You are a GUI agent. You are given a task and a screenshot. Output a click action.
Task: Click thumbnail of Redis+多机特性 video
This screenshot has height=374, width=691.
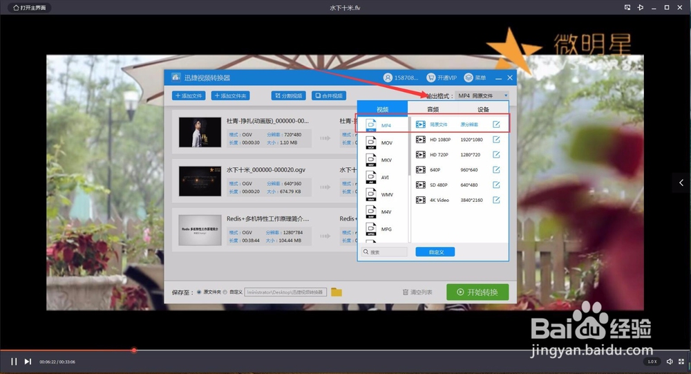(x=200, y=230)
